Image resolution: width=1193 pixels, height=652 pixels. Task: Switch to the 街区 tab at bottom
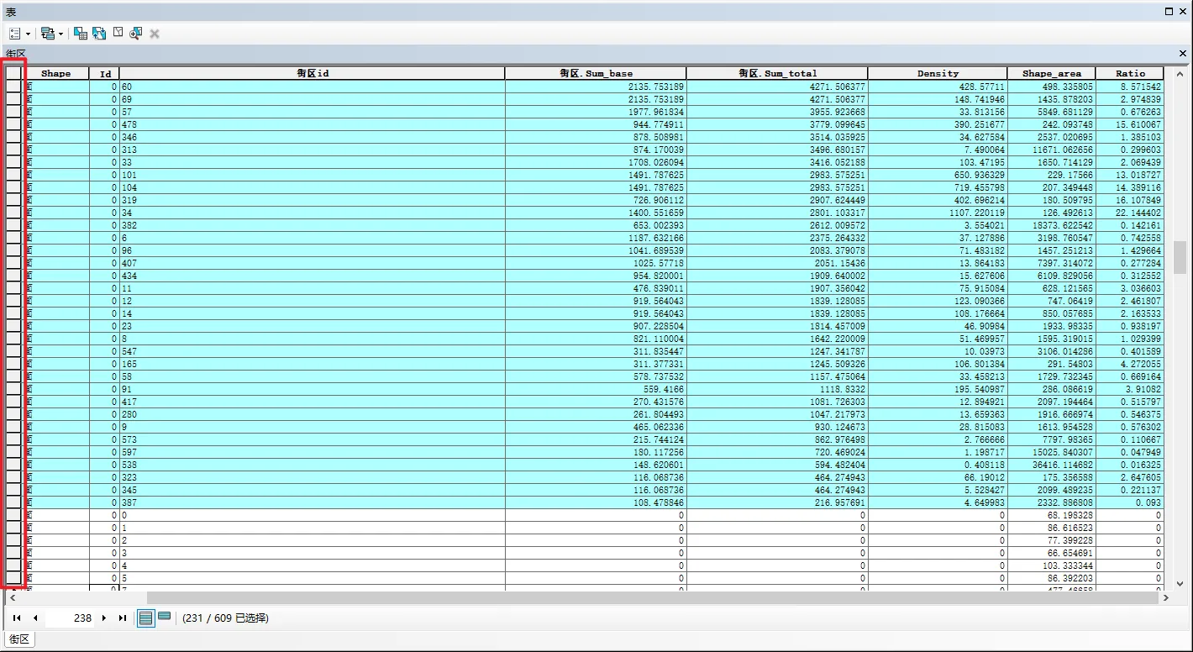18,639
